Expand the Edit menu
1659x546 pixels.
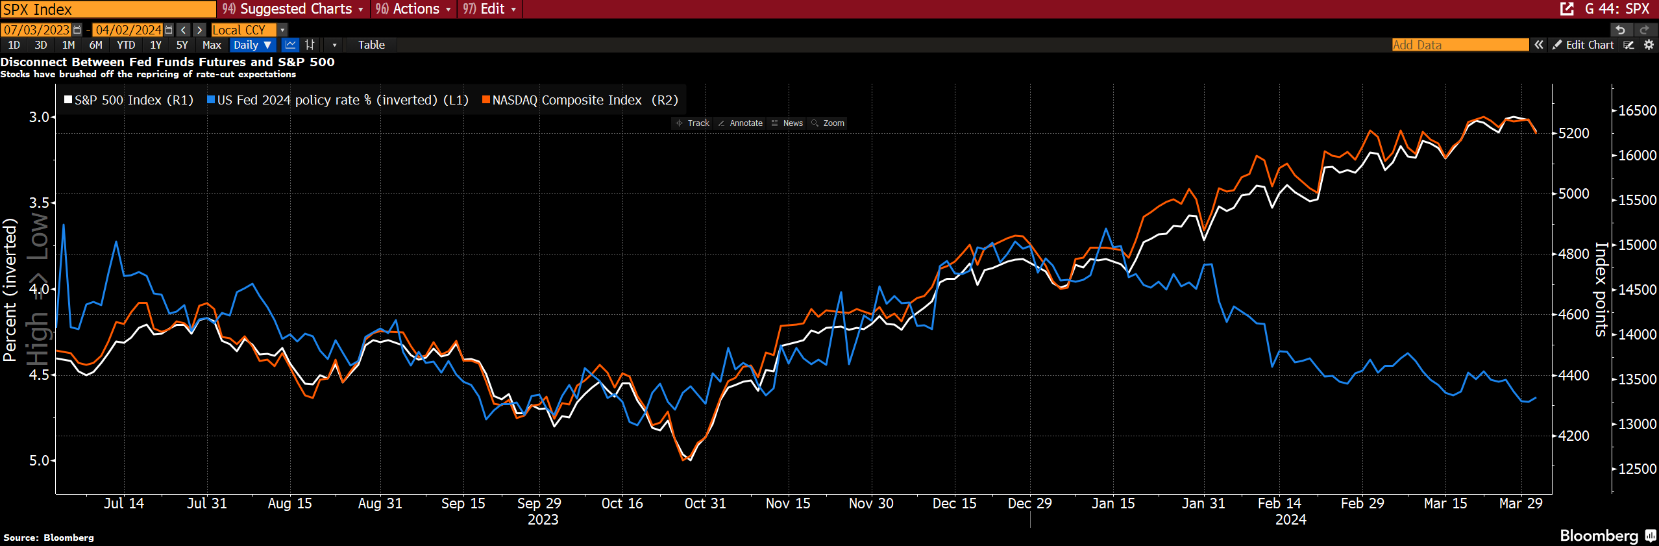pos(489,9)
